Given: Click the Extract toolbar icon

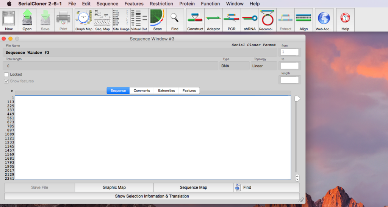Looking at the screenshot, I should (286, 20).
